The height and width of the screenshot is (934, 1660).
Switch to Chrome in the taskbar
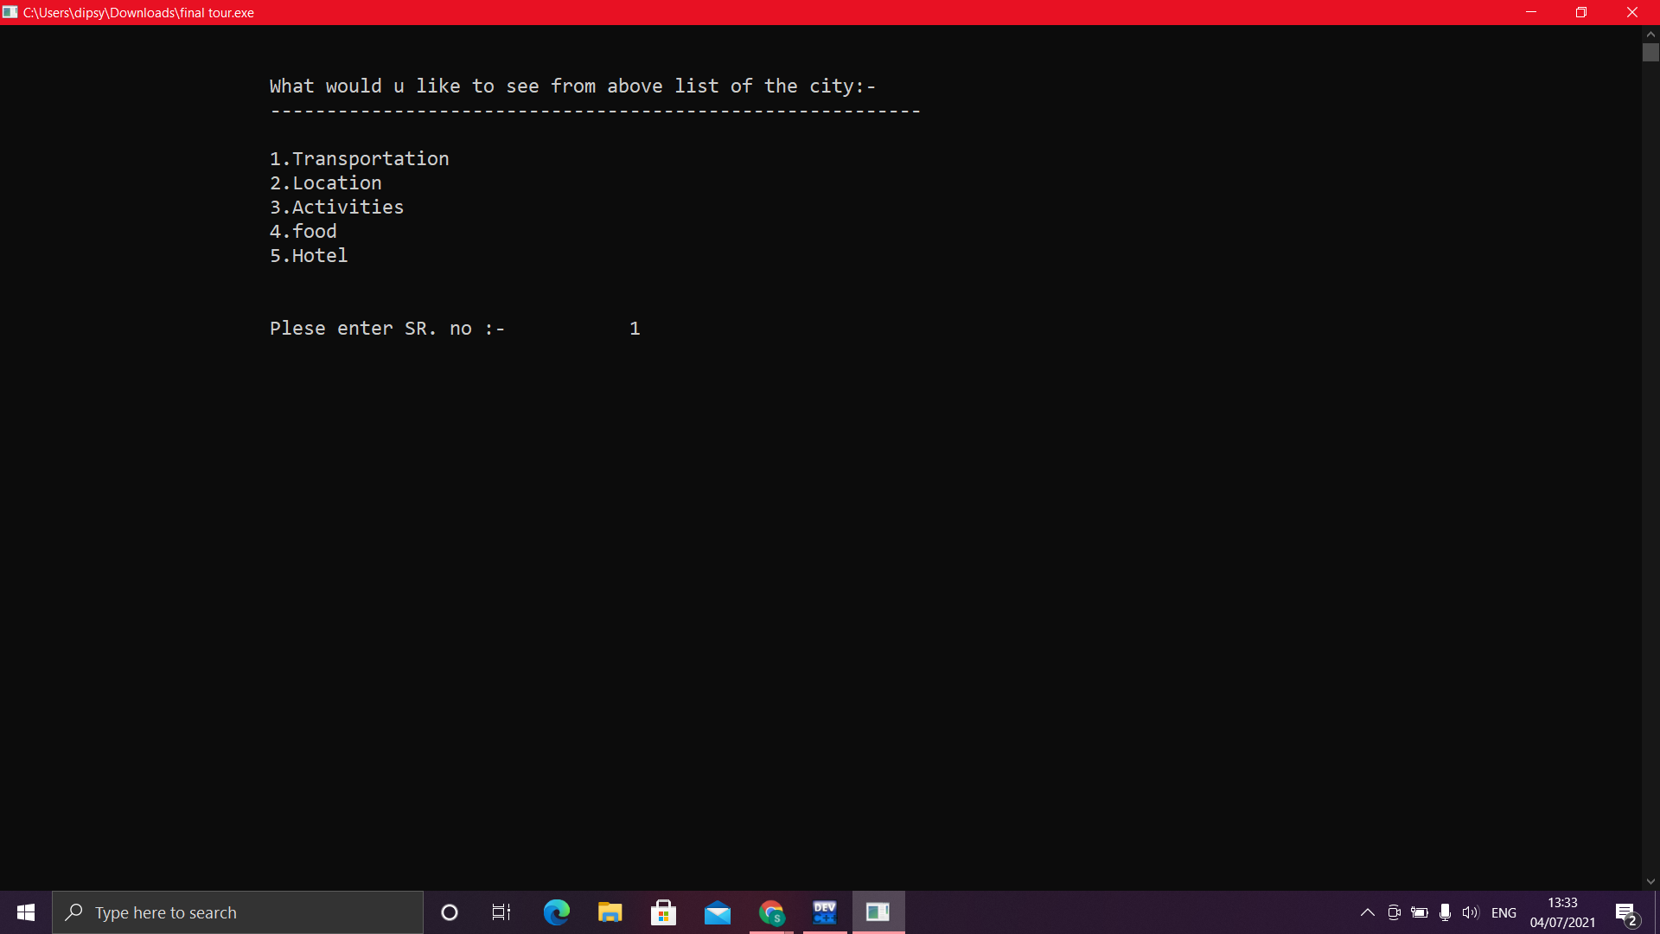pos(771,912)
